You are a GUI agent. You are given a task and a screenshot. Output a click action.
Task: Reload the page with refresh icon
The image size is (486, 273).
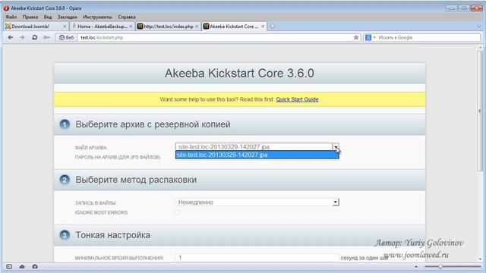pos(34,37)
